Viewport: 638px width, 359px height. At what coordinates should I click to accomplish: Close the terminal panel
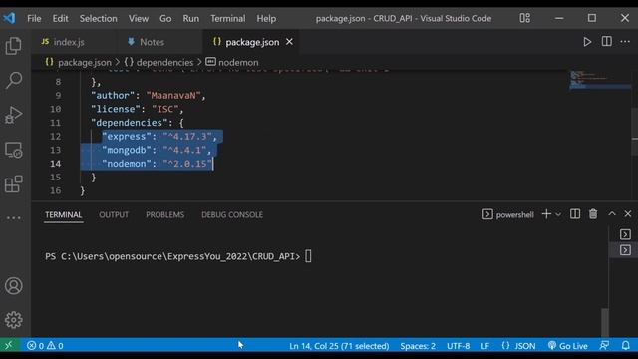click(x=628, y=213)
